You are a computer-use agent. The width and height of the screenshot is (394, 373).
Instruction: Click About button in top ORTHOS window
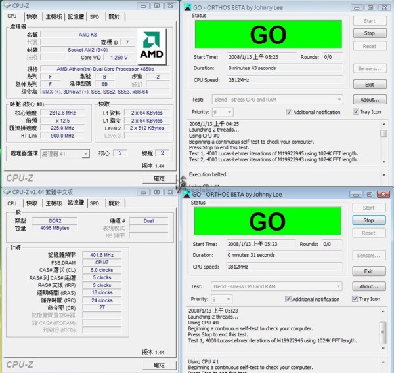tap(370, 100)
